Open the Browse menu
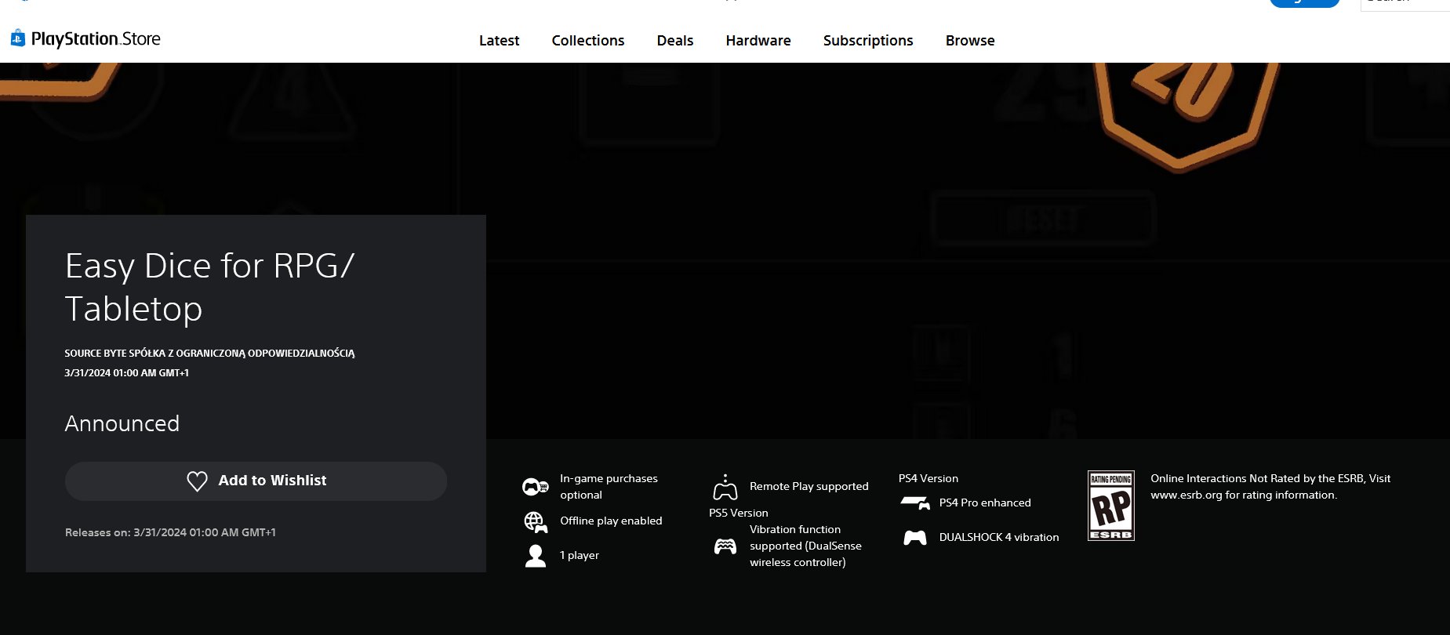The width and height of the screenshot is (1450, 635). point(970,41)
